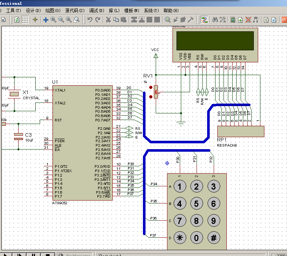
Task: Click the Undo arrow icon
Action: [90, 20]
